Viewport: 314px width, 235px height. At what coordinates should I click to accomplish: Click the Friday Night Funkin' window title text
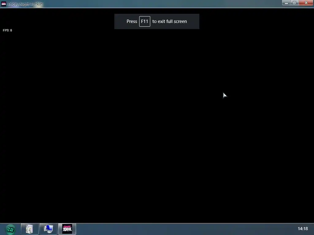25,4
